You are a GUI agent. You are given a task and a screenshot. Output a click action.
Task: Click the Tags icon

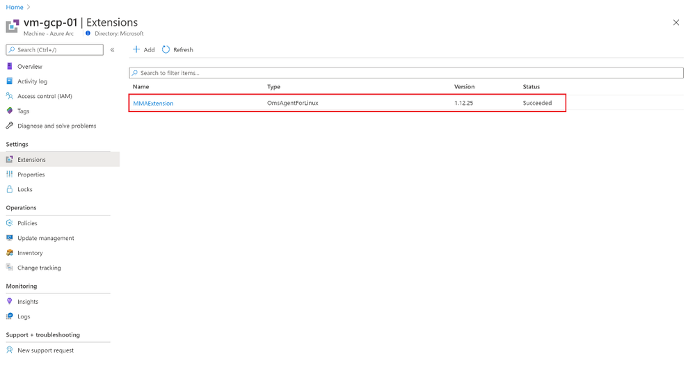click(9, 111)
